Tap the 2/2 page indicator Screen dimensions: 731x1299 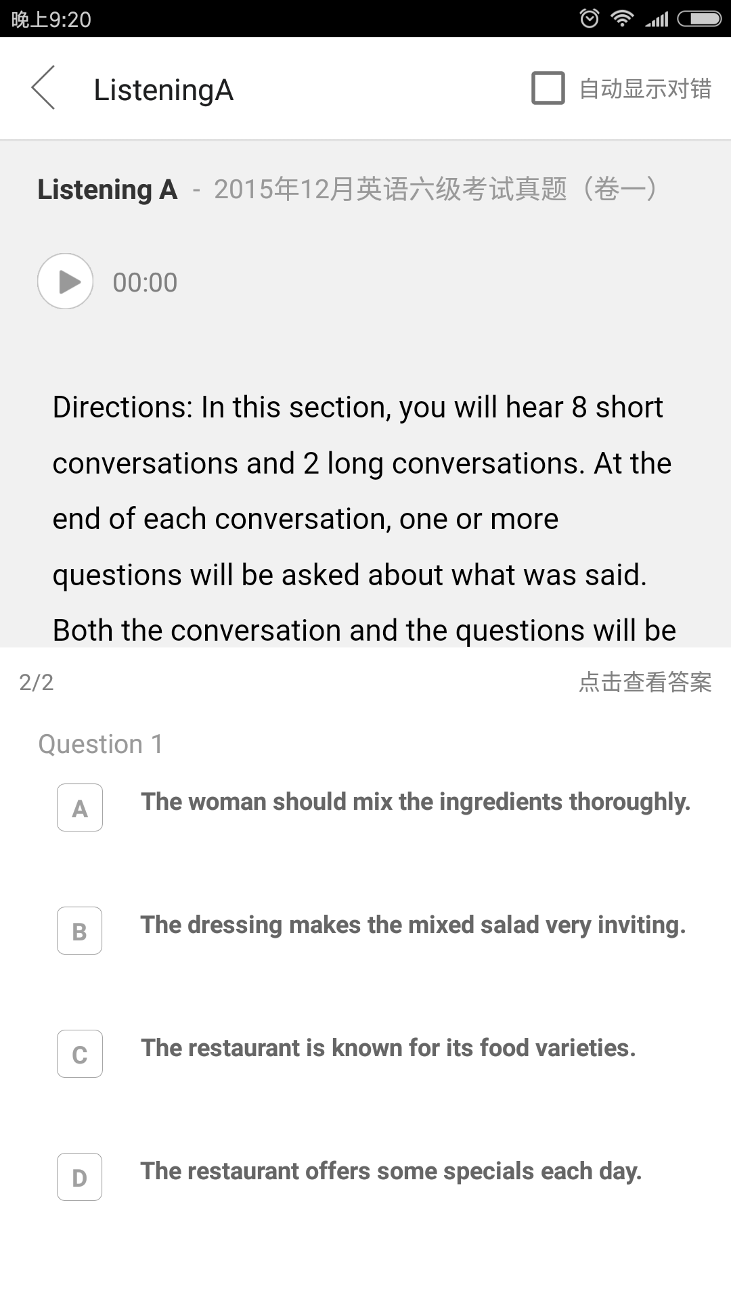[37, 682]
